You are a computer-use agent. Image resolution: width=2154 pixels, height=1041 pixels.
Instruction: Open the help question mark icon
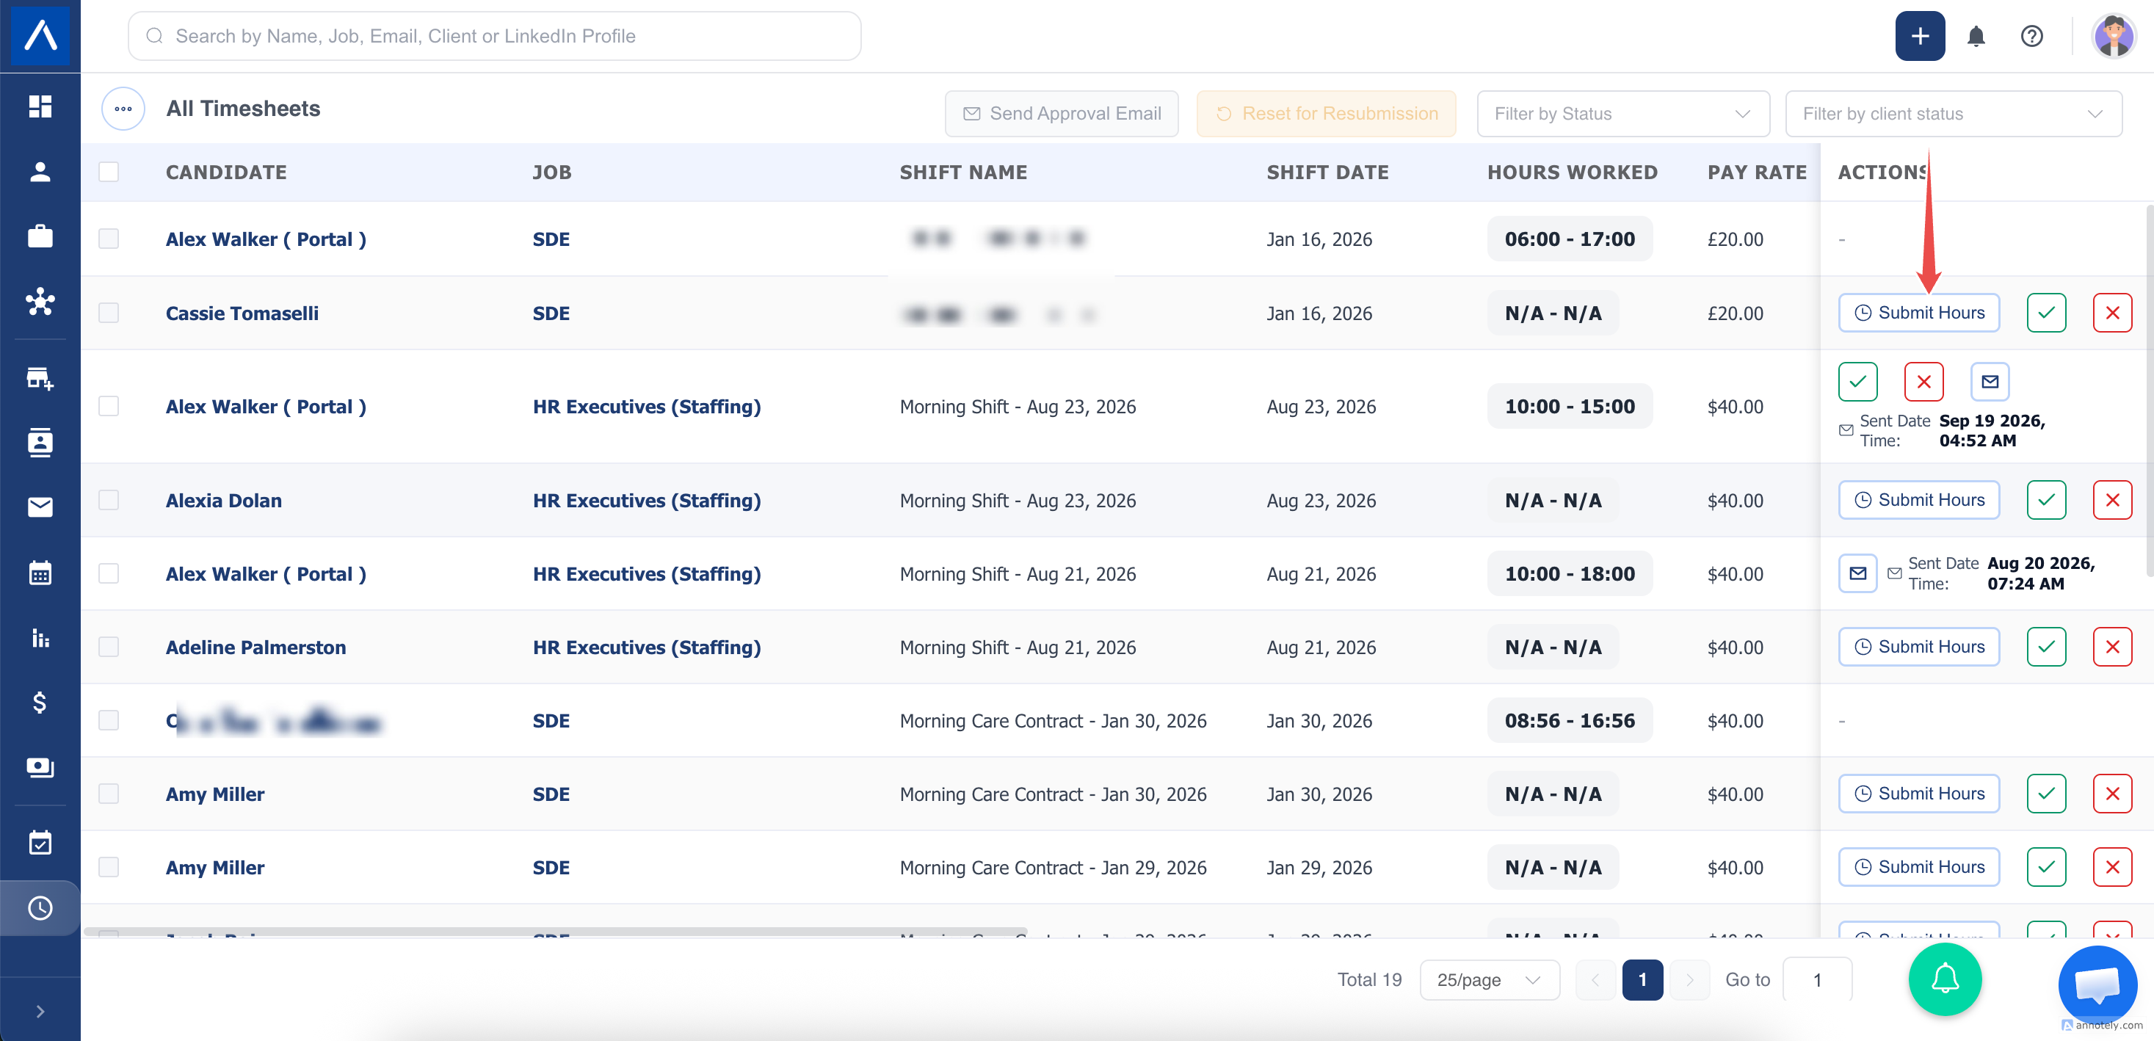(2031, 36)
